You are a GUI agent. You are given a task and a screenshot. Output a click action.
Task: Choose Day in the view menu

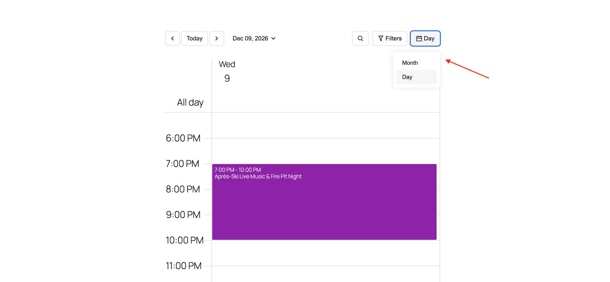(407, 77)
